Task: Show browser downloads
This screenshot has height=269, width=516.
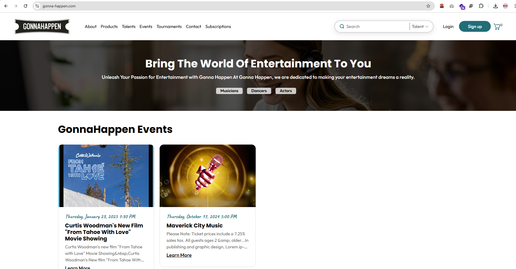Action: pos(496,6)
